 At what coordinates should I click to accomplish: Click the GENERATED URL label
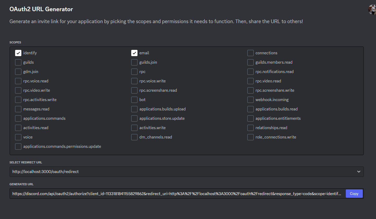click(22, 184)
